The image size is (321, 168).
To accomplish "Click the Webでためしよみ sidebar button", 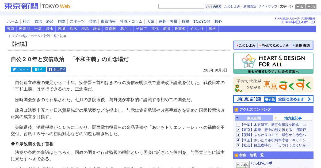I will tap(274, 45).
